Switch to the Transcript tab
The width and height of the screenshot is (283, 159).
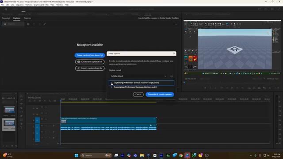pyautogui.click(x=6, y=18)
